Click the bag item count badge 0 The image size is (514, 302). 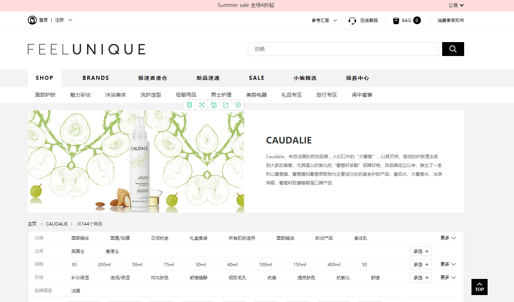(417, 20)
